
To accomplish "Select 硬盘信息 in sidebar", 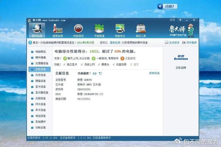I will pyautogui.click(x=40, y=81).
